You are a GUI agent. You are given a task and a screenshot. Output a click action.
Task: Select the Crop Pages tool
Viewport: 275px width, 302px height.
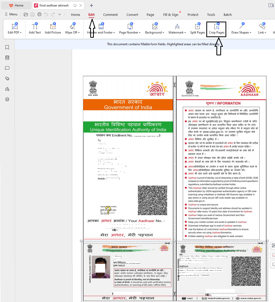pos(217,29)
